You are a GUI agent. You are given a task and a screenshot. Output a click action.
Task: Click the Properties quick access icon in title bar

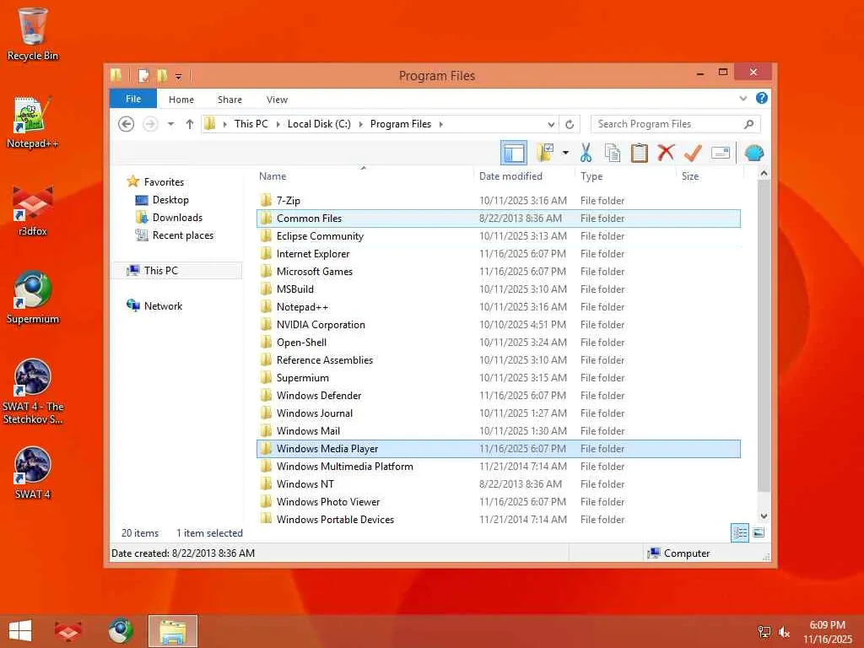click(x=143, y=75)
